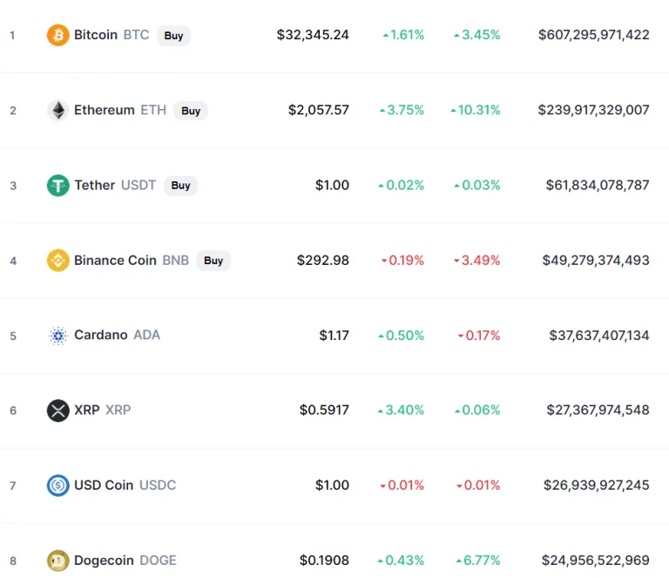Click the Ethereum diamond logo icon
Viewport: 669px width, 578px height.
[x=58, y=110]
